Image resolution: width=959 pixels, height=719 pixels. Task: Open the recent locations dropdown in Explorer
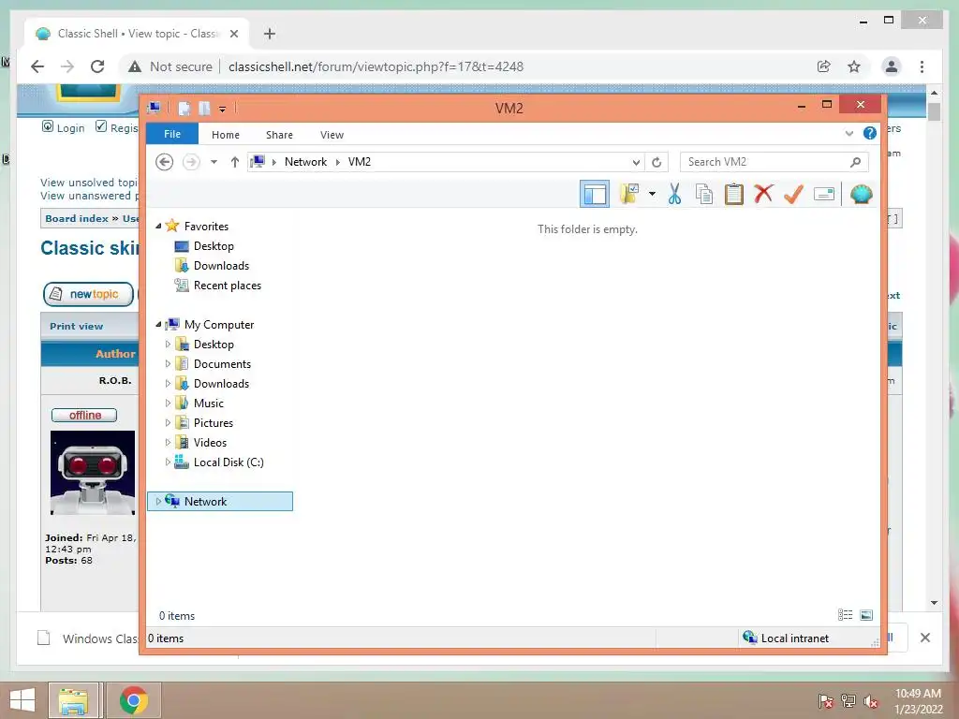click(214, 162)
